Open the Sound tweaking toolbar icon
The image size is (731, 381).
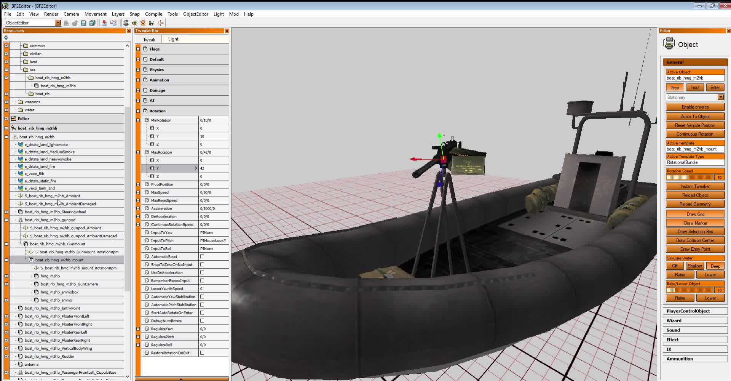(134, 22)
